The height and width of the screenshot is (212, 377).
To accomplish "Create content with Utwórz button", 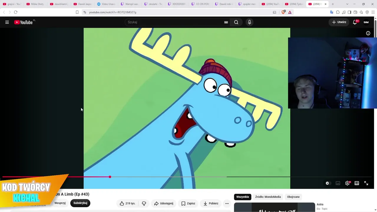I will point(339,22).
